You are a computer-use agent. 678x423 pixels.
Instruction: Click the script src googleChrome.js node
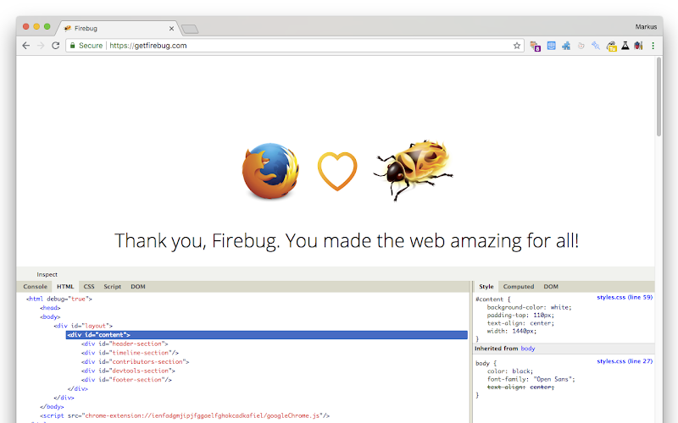(185, 415)
